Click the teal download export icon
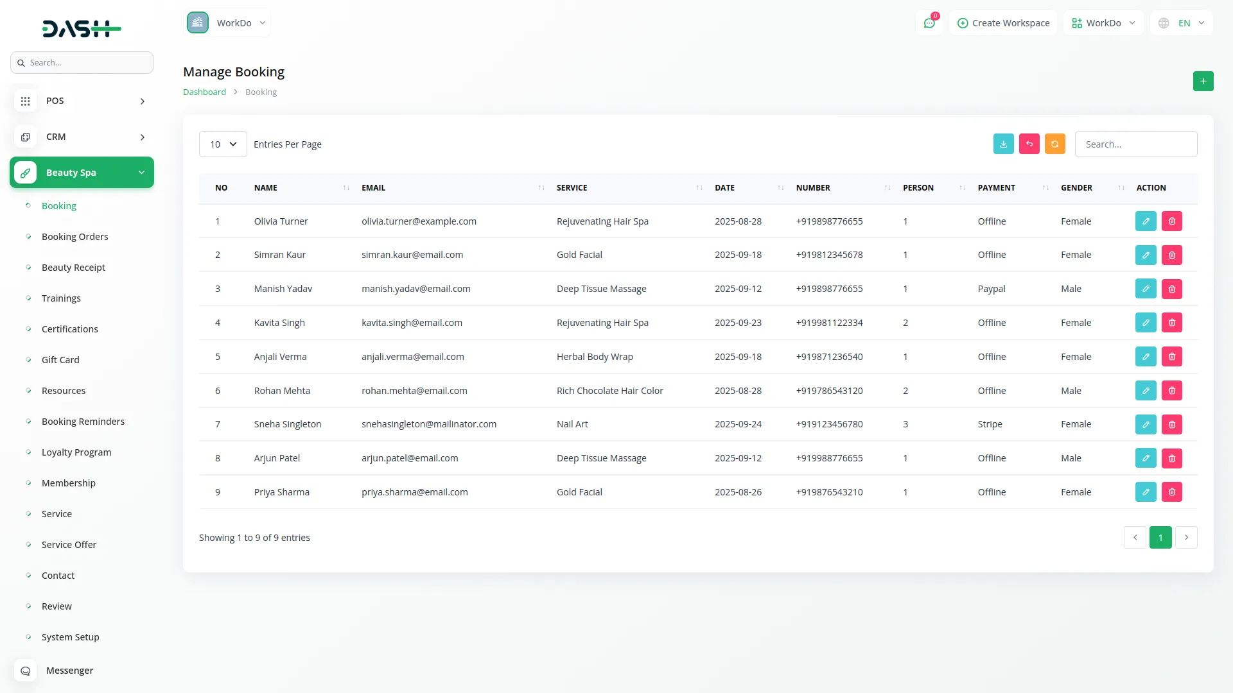 tap(1003, 144)
